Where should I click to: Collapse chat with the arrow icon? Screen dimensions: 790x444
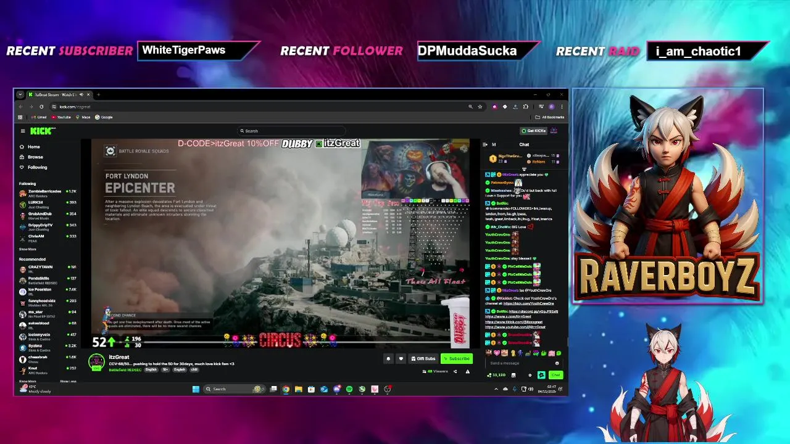pos(485,144)
